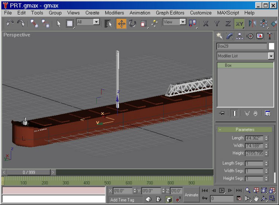This screenshot has width=279, height=205.
Task: Toggle XY axis constraint
Action: click(x=240, y=24)
